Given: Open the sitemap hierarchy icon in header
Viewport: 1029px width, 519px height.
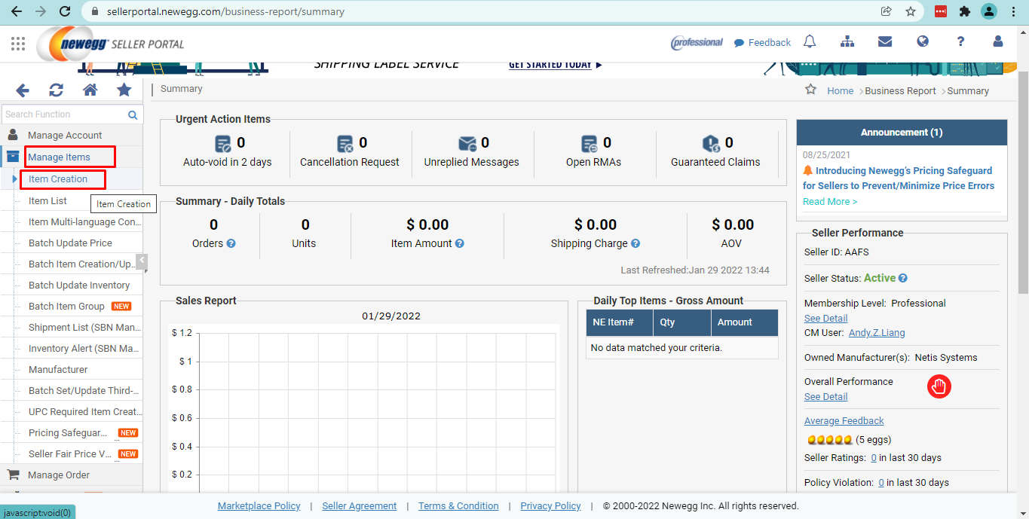Looking at the screenshot, I should tap(847, 42).
